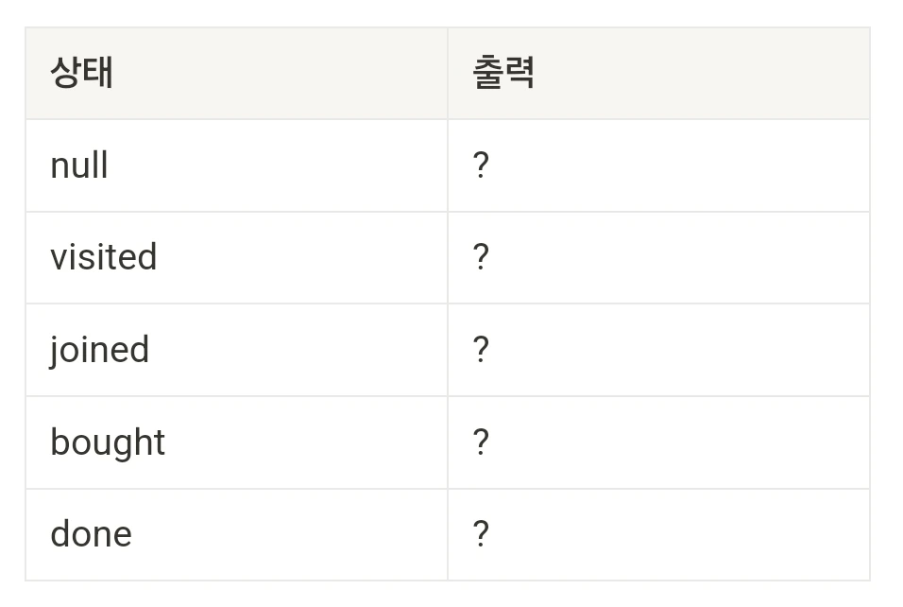Click the 상태 column header
The height and width of the screenshot is (607, 903).
pyautogui.click(x=82, y=73)
